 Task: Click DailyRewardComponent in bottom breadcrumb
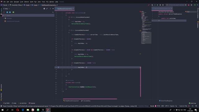[71, 101]
